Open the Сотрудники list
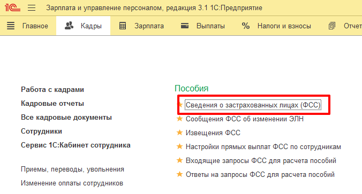362x194 pixels. point(42,131)
